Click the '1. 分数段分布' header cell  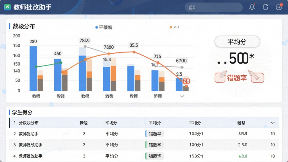[26, 123]
